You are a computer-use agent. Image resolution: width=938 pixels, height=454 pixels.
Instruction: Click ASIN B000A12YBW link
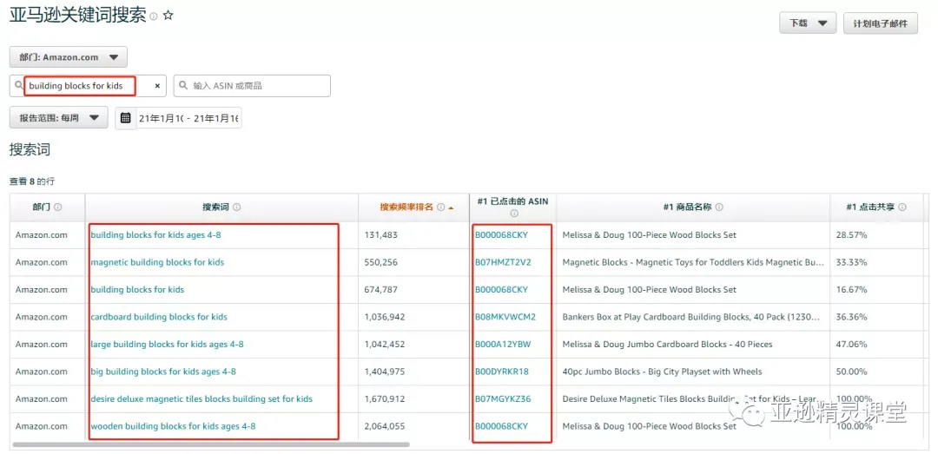pos(503,345)
